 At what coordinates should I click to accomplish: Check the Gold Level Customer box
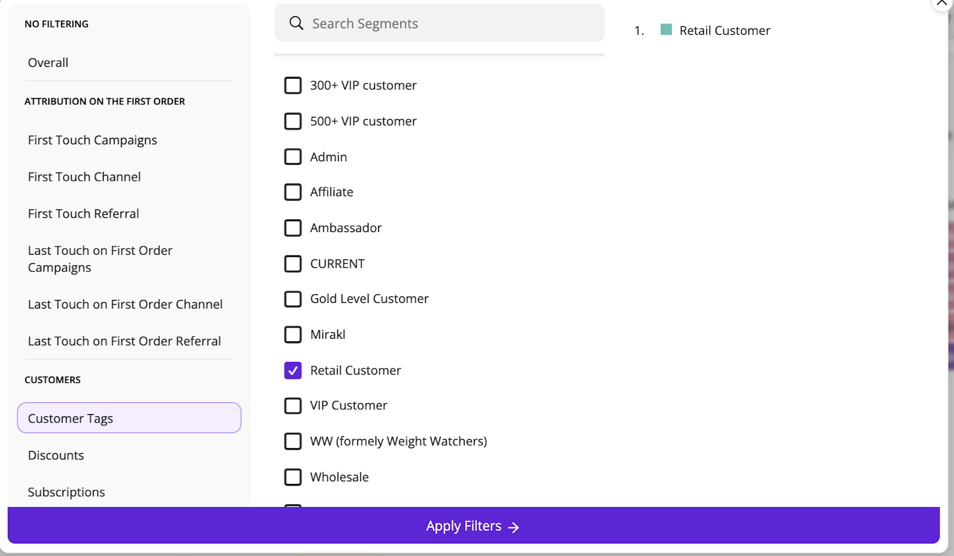pyautogui.click(x=293, y=299)
